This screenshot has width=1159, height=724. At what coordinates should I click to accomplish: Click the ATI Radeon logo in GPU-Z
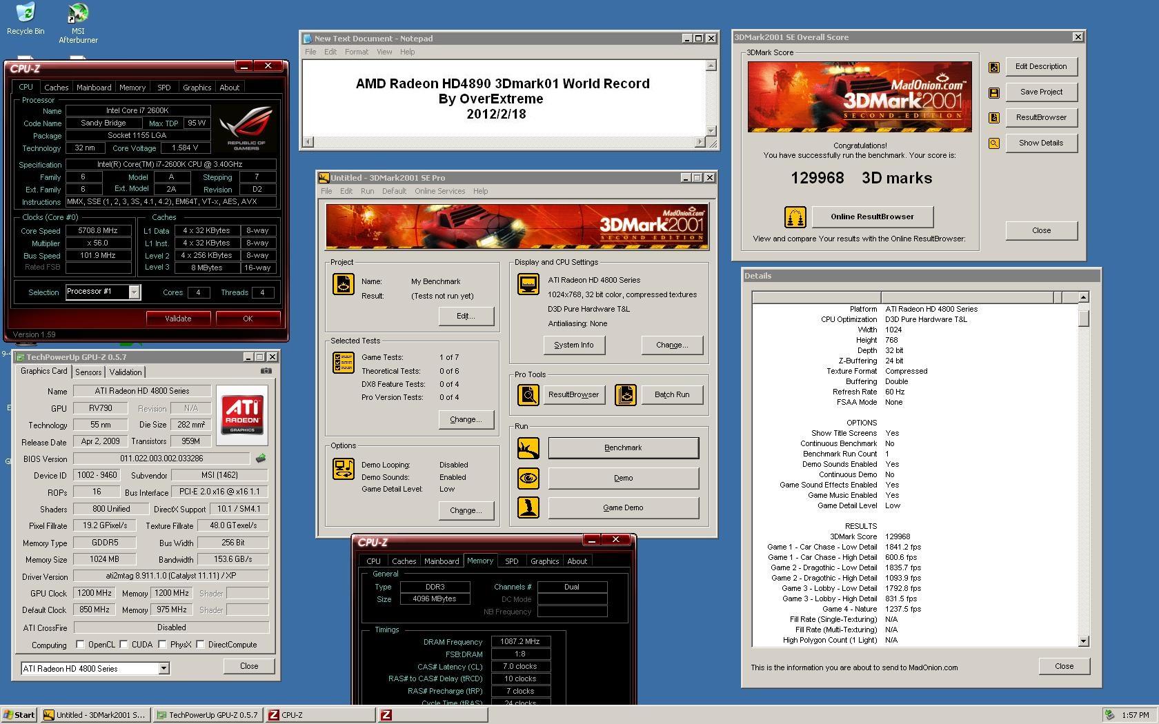pyautogui.click(x=242, y=415)
